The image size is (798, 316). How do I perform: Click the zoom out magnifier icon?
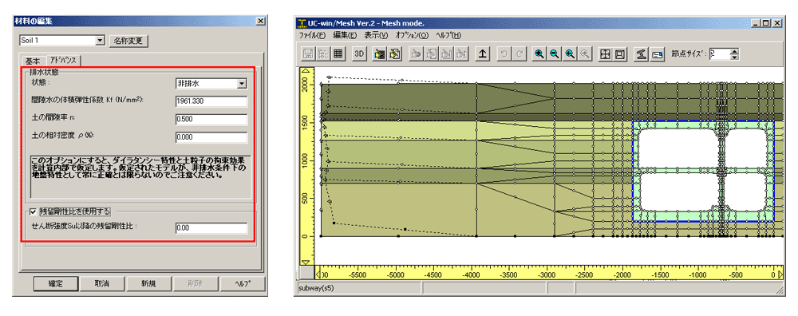click(555, 54)
